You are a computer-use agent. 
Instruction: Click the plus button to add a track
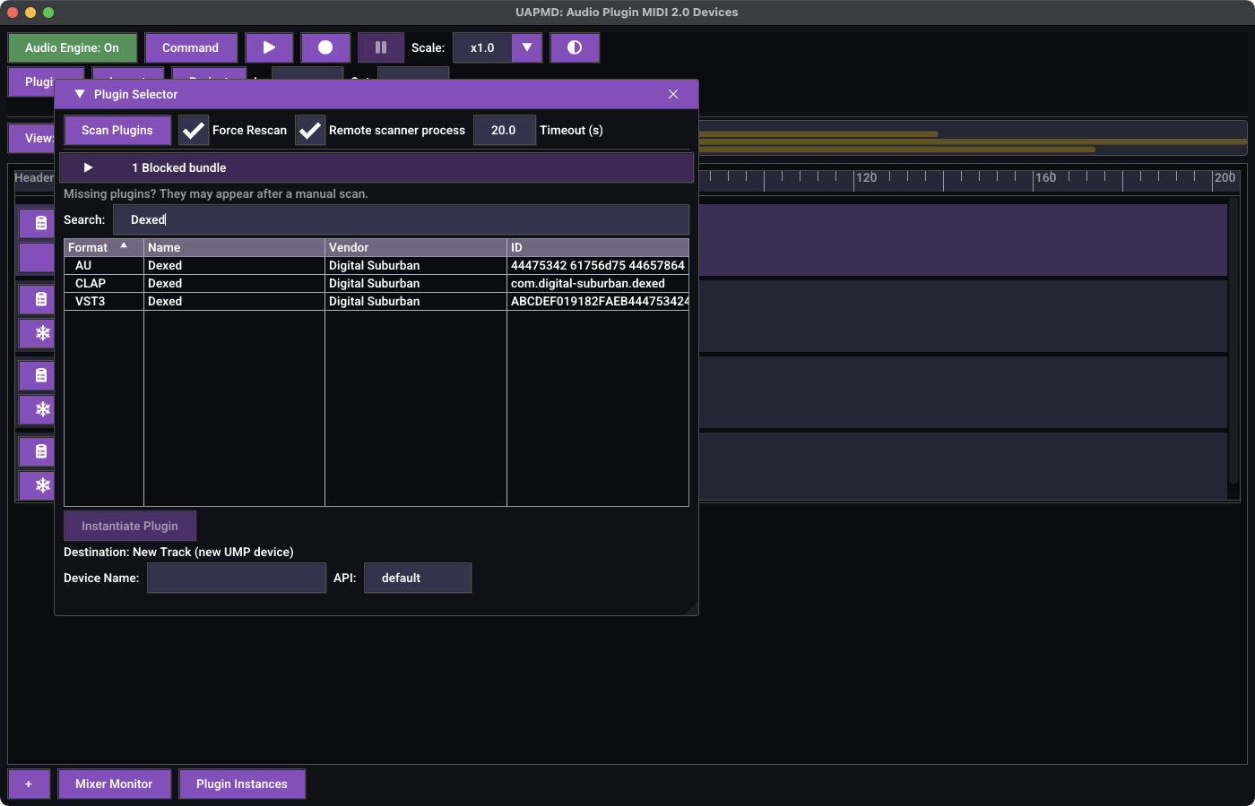pos(29,784)
